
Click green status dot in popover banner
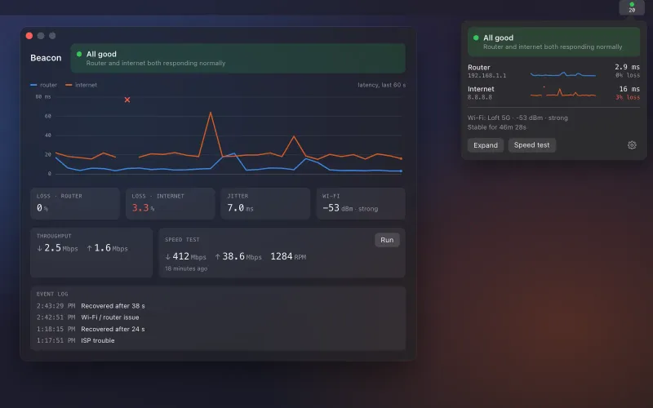pos(476,38)
